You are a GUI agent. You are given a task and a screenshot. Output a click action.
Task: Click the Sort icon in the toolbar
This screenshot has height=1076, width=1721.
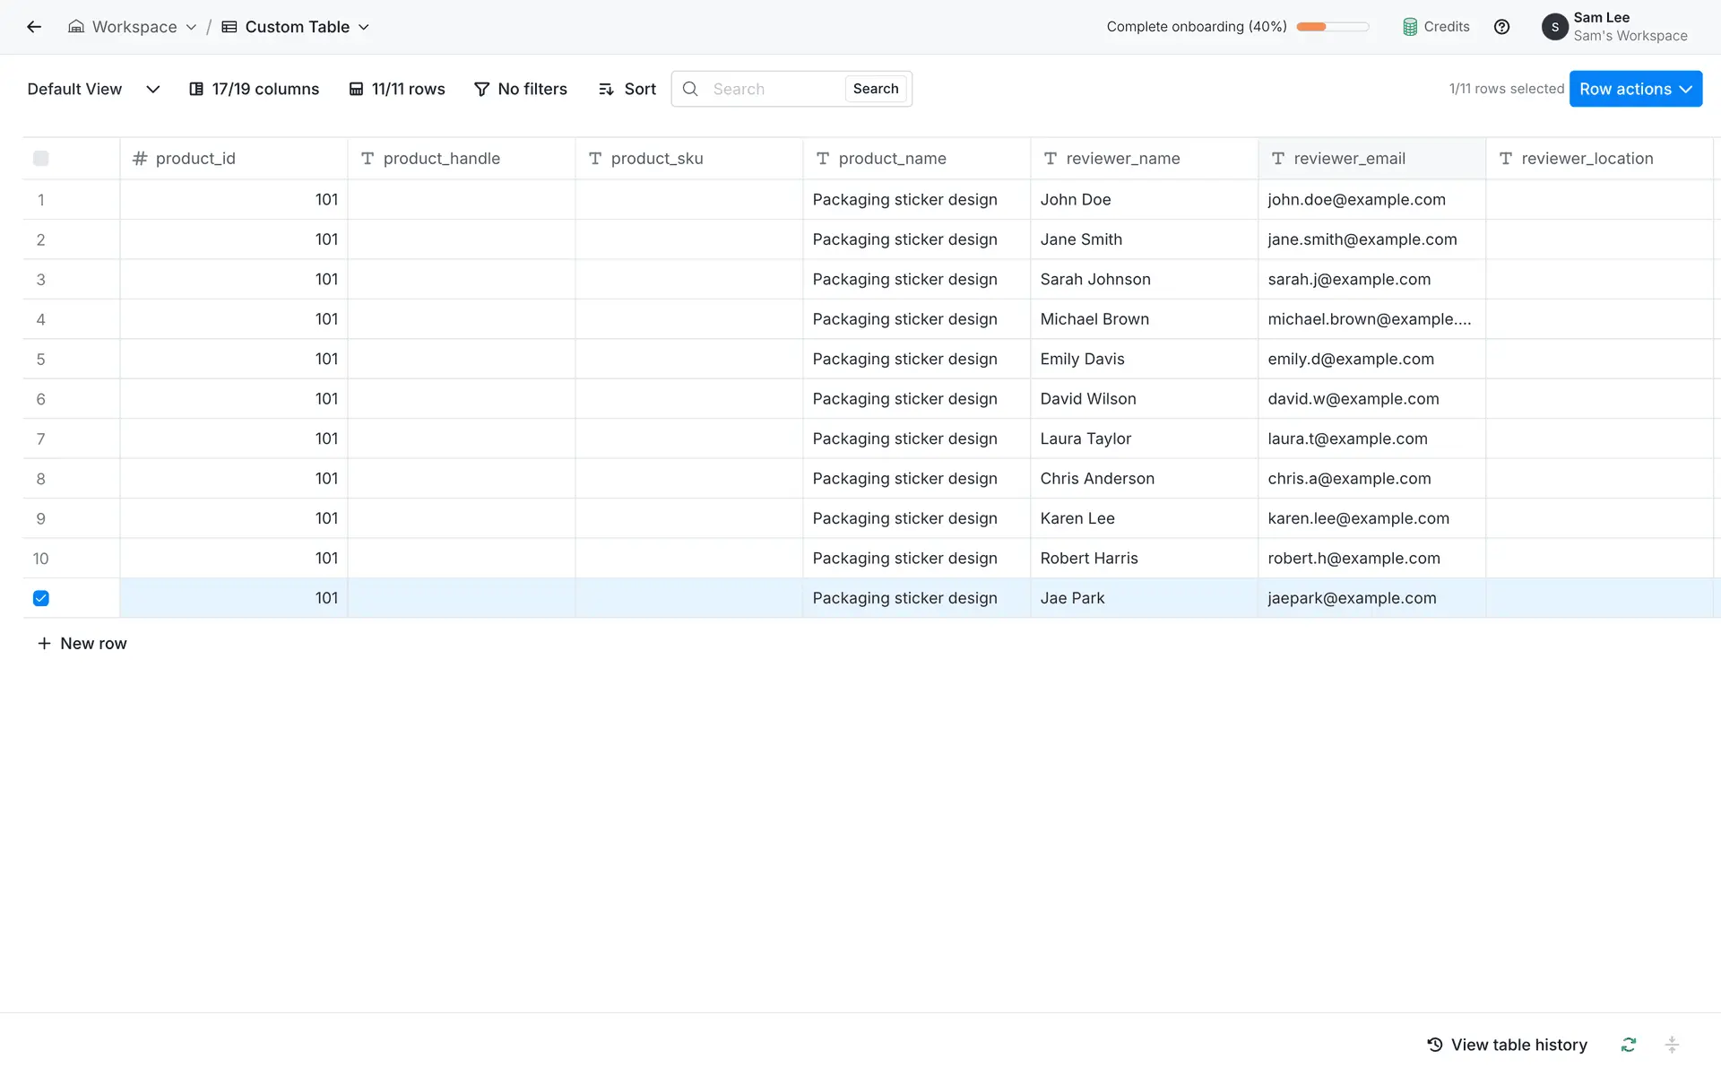[607, 89]
